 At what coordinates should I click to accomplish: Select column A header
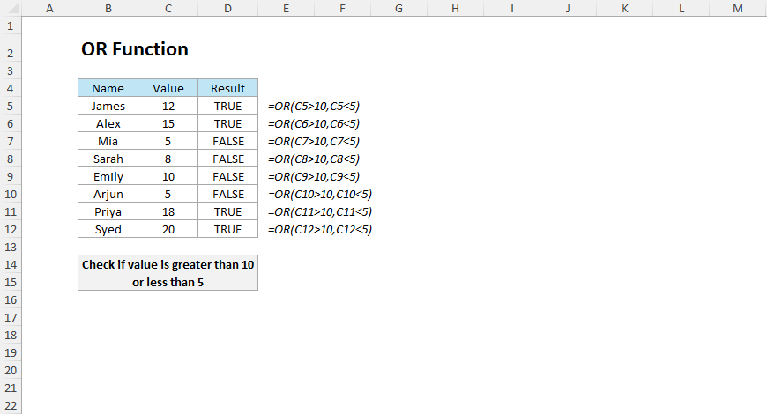[x=50, y=8]
